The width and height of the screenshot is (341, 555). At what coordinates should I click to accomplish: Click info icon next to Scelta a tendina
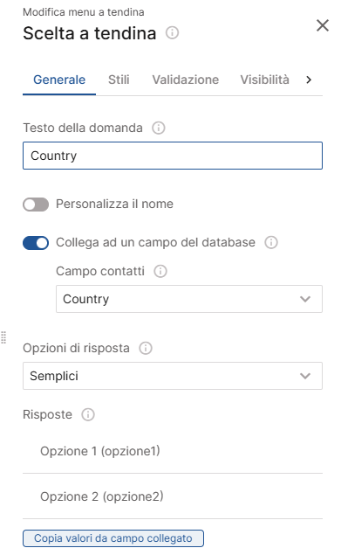coord(172,33)
